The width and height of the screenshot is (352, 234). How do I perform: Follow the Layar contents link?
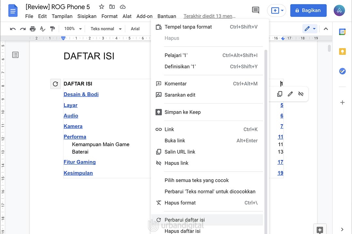(x=70, y=105)
